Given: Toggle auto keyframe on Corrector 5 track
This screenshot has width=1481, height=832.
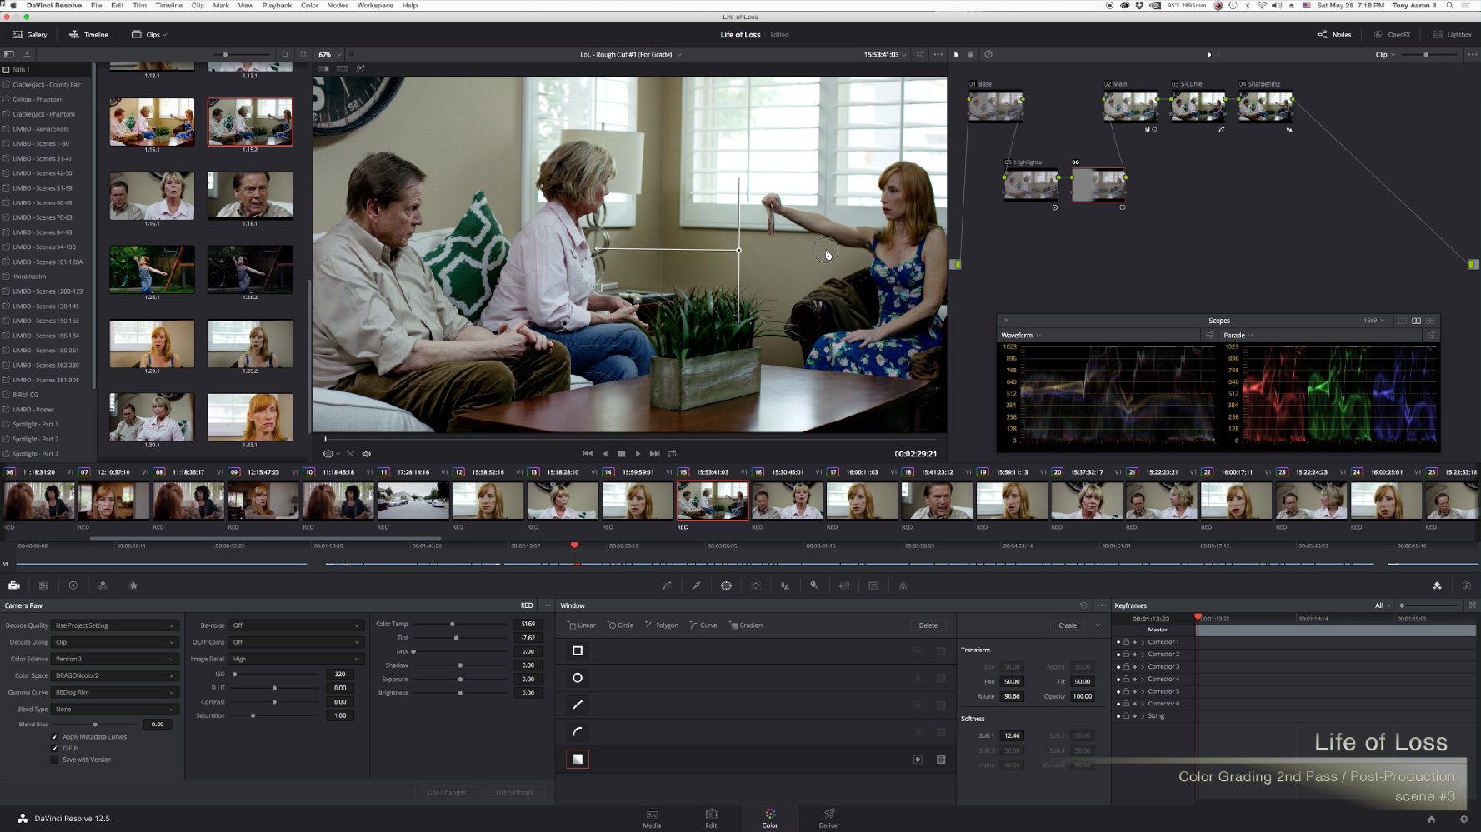Looking at the screenshot, I should (1134, 691).
